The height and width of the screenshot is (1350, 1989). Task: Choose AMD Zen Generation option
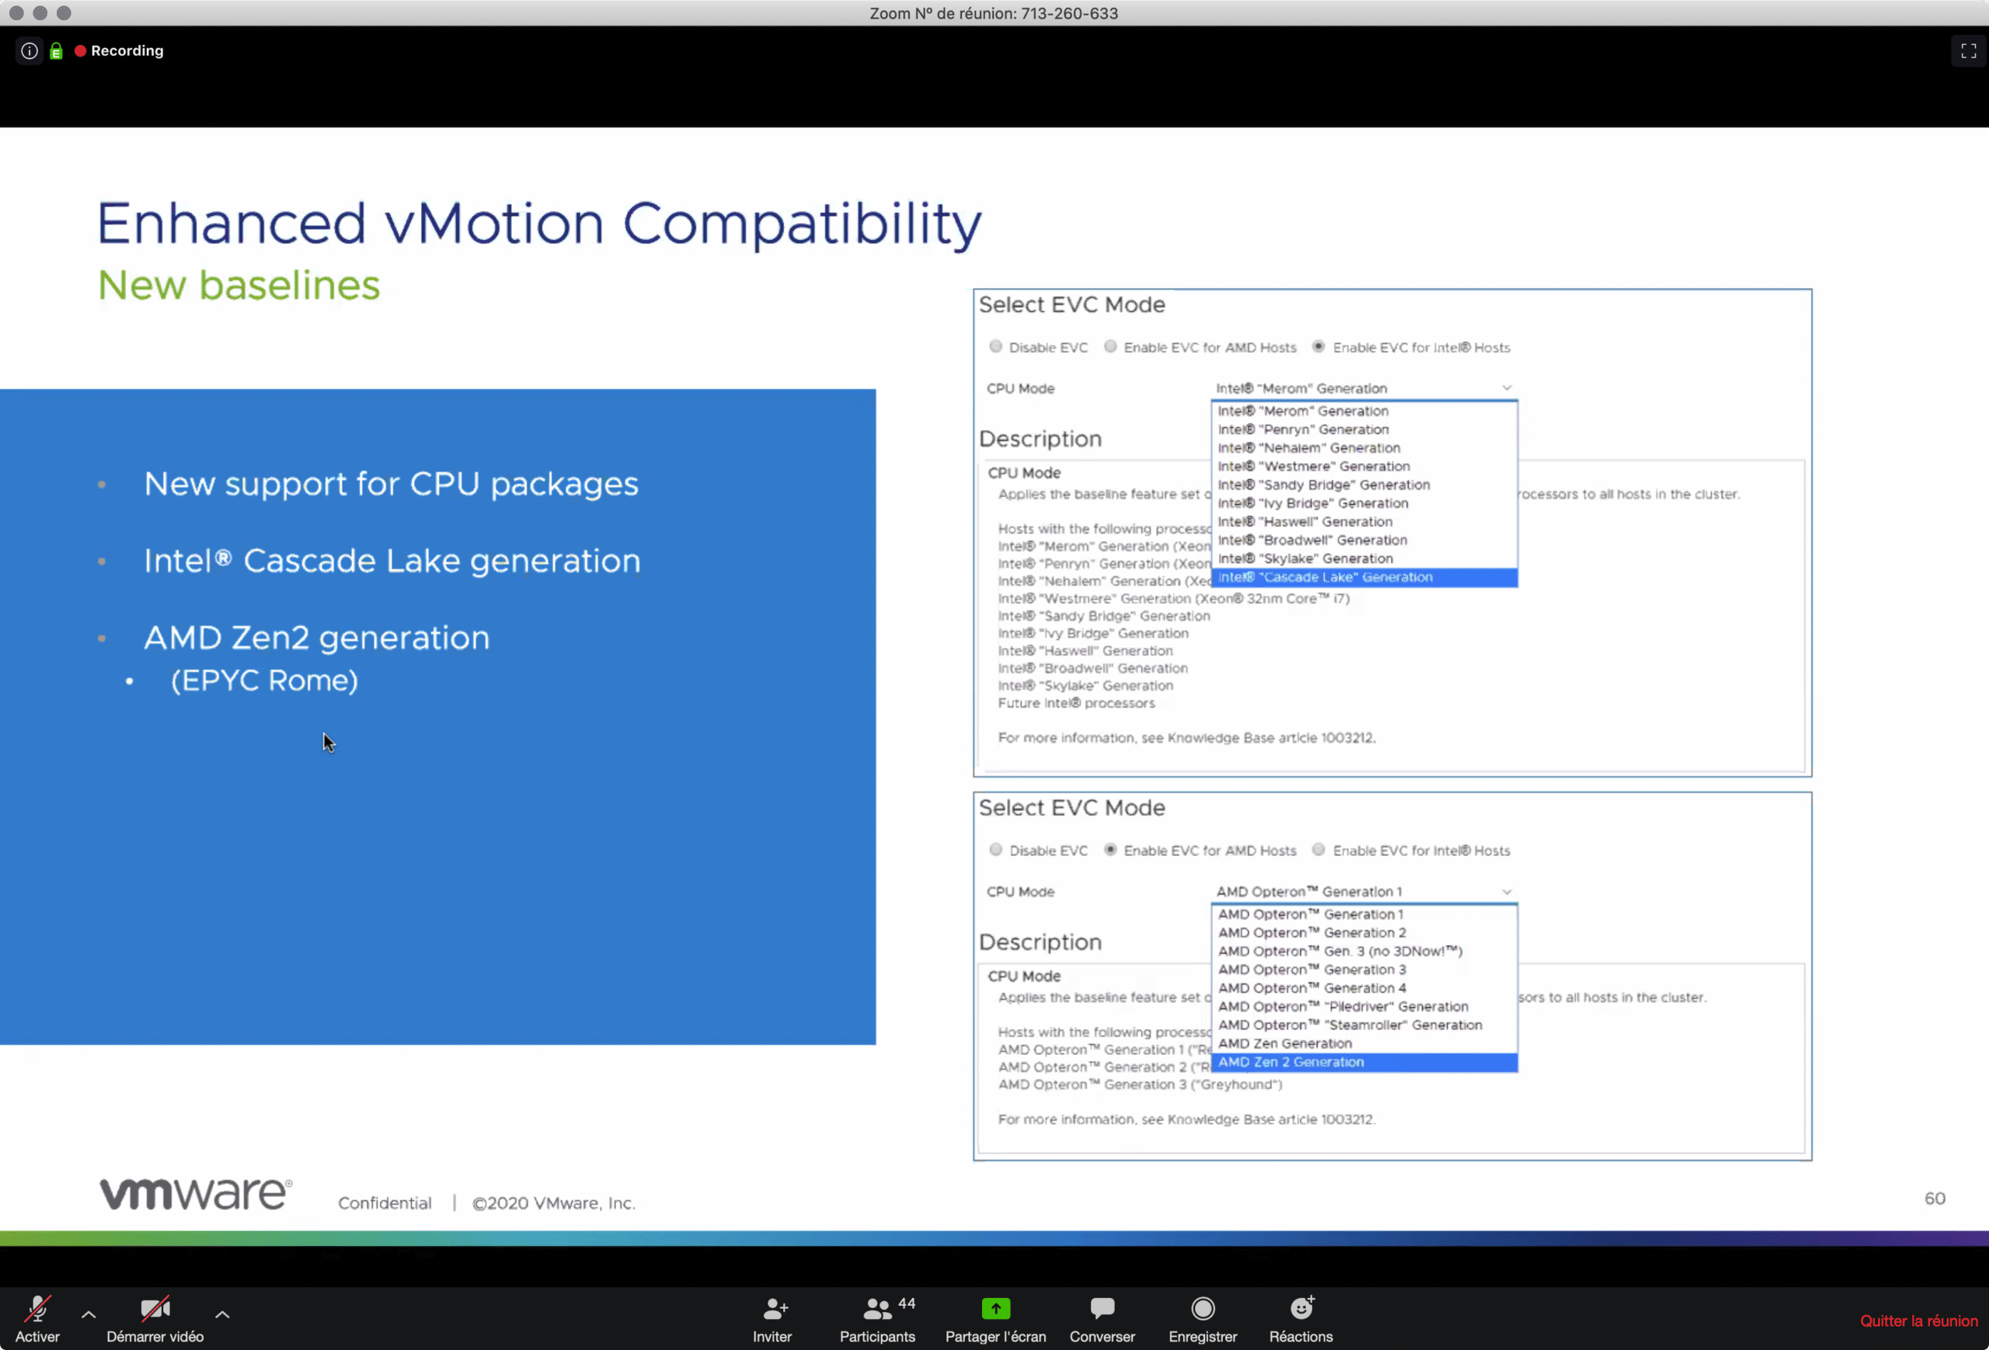point(1364,1044)
